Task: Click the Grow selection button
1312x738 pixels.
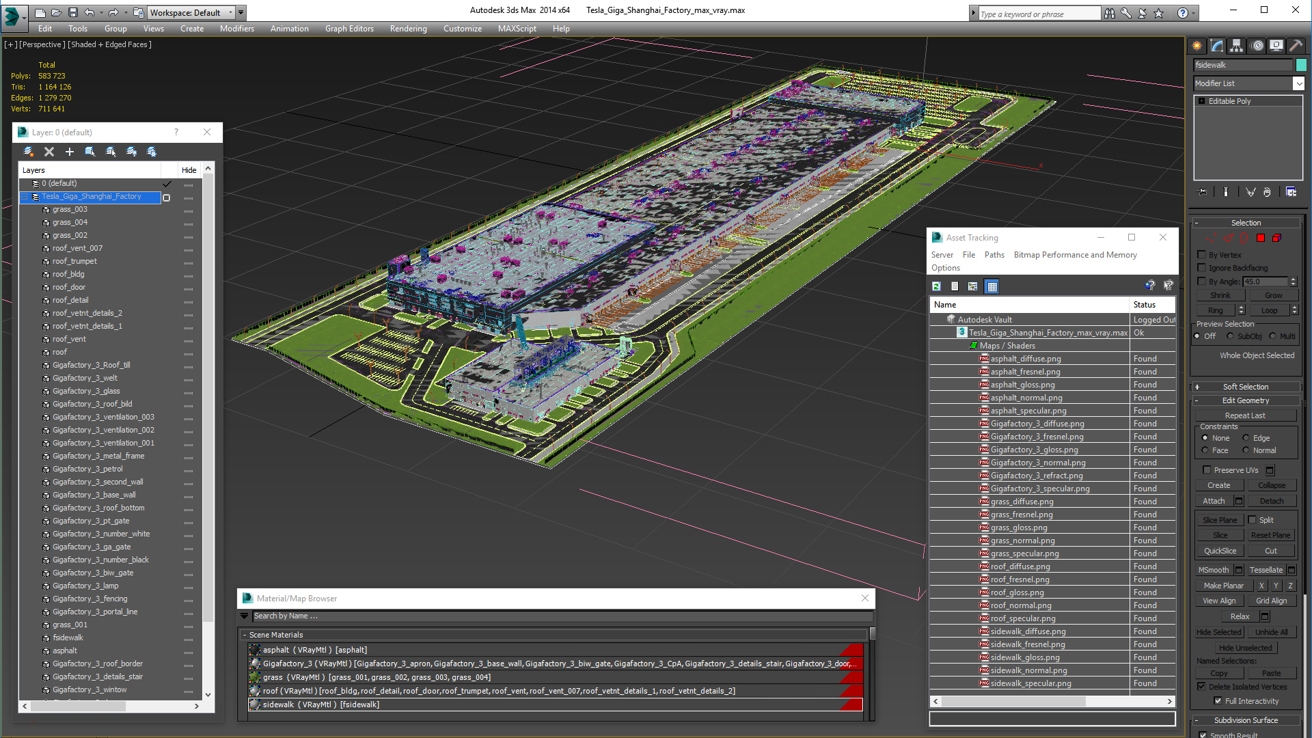Action: [1274, 295]
